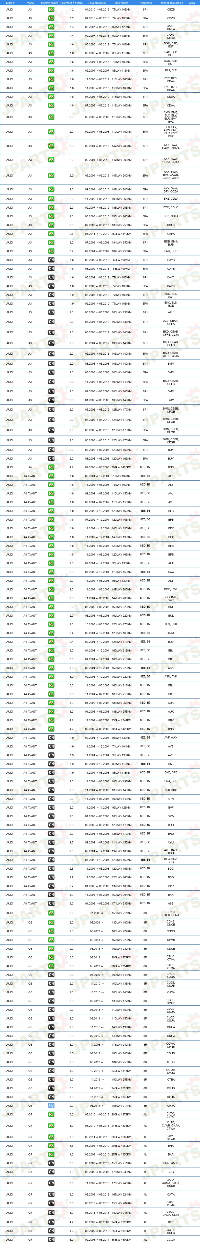Click the petrol icon in the Q5 CNCE row
Image resolution: width=200 pixels, height=1244 pixels.
point(51,948)
